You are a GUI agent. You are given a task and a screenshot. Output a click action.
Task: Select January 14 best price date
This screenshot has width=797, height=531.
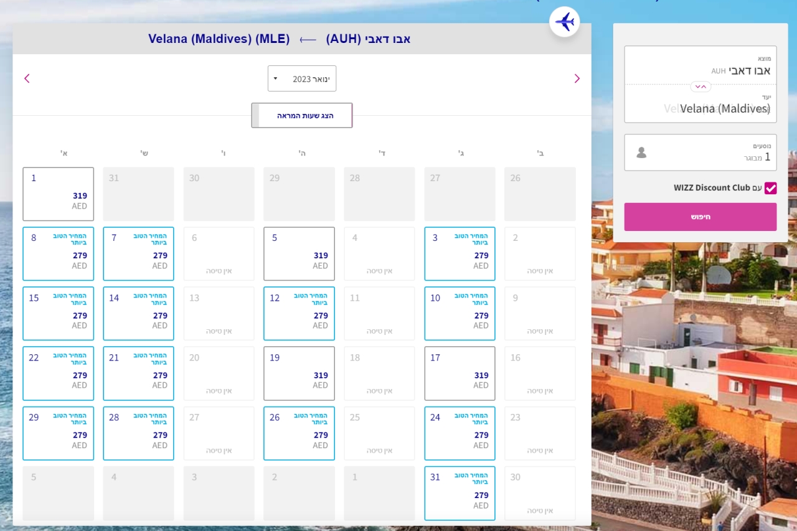click(x=139, y=314)
